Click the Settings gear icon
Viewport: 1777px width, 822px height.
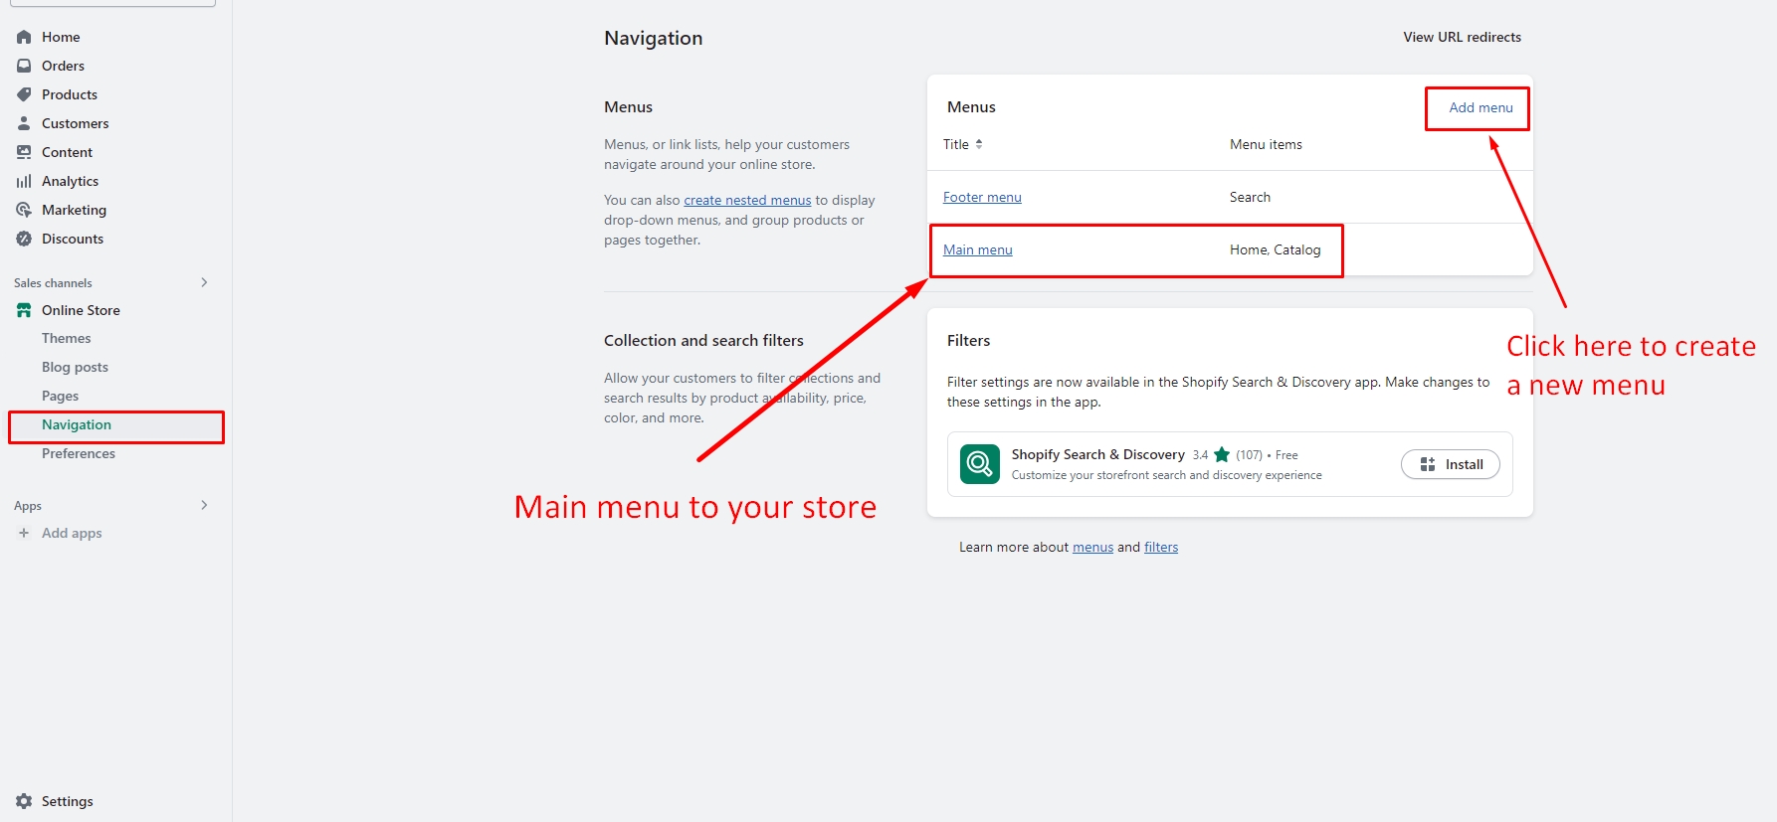[24, 801]
